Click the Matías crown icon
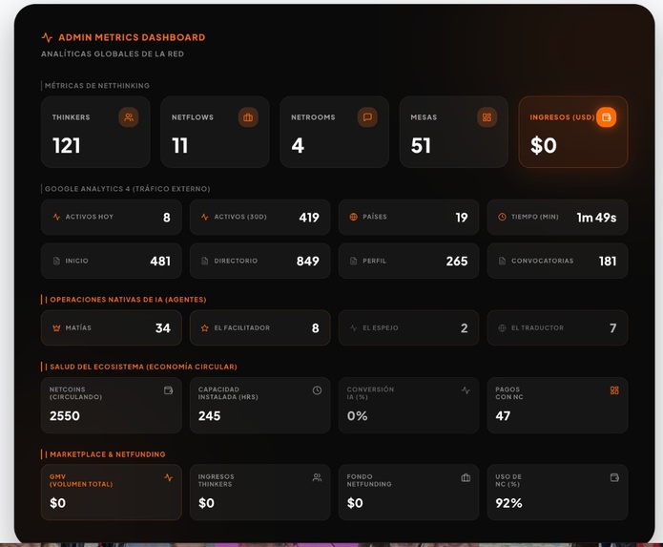The height and width of the screenshot is (547, 663). pos(56,328)
